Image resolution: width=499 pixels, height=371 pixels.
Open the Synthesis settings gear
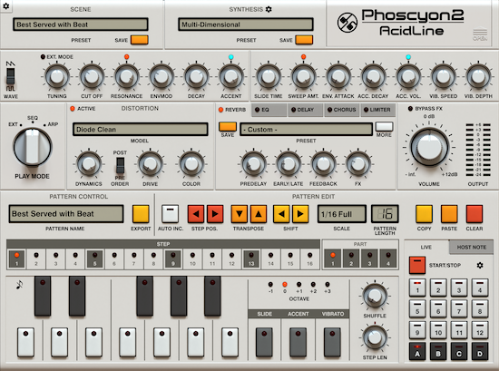click(269, 9)
